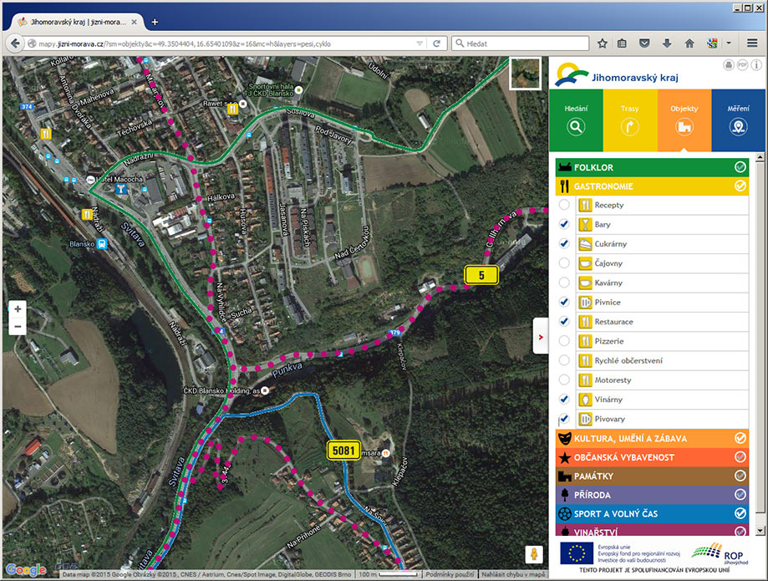Viewport: 768px width, 581px height.
Task: Enable the Motoresty checkbox
Action: click(x=564, y=380)
